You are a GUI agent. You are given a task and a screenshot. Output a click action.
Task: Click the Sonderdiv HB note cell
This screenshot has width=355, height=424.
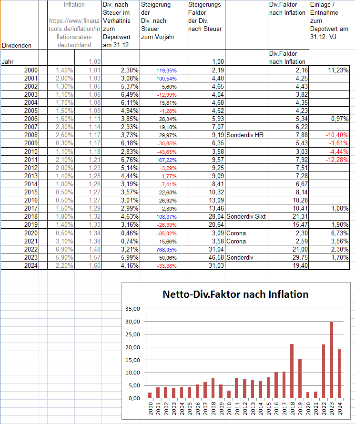tap(246, 135)
